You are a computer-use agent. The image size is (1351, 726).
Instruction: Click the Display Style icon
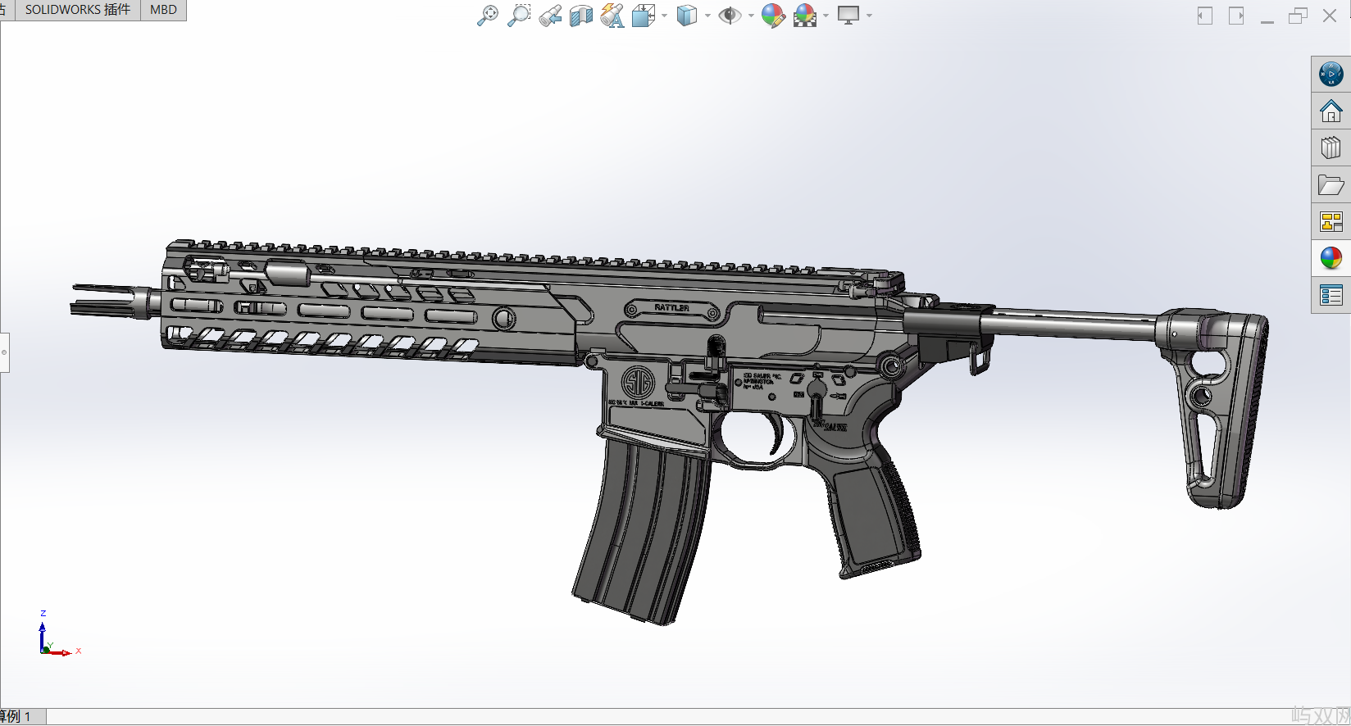[686, 15]
